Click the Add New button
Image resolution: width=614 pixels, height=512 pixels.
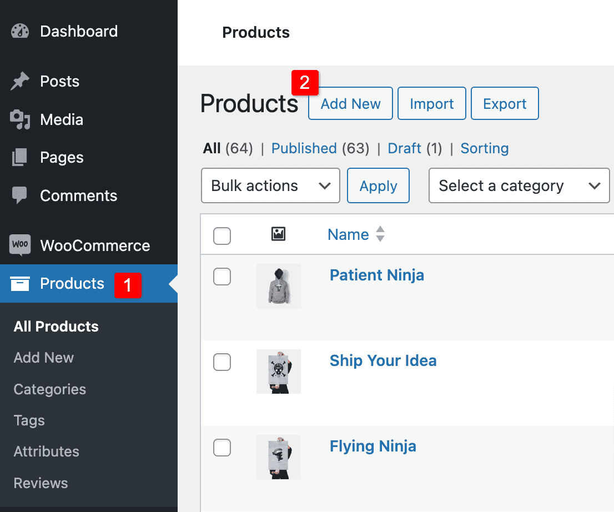click(350, 103)
